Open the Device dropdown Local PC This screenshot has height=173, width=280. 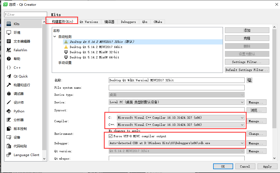(177, 102)
